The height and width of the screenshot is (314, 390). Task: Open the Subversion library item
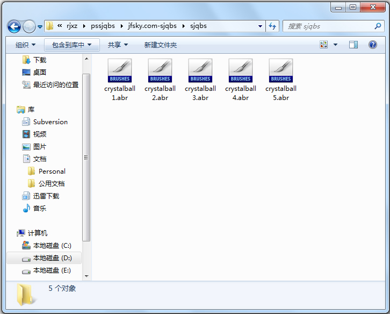[50, 122]
